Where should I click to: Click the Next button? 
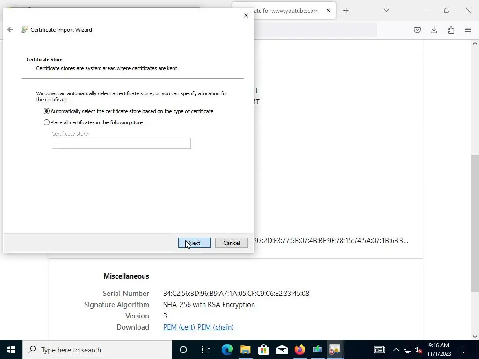pyautogui.click(x=195, y=243)
